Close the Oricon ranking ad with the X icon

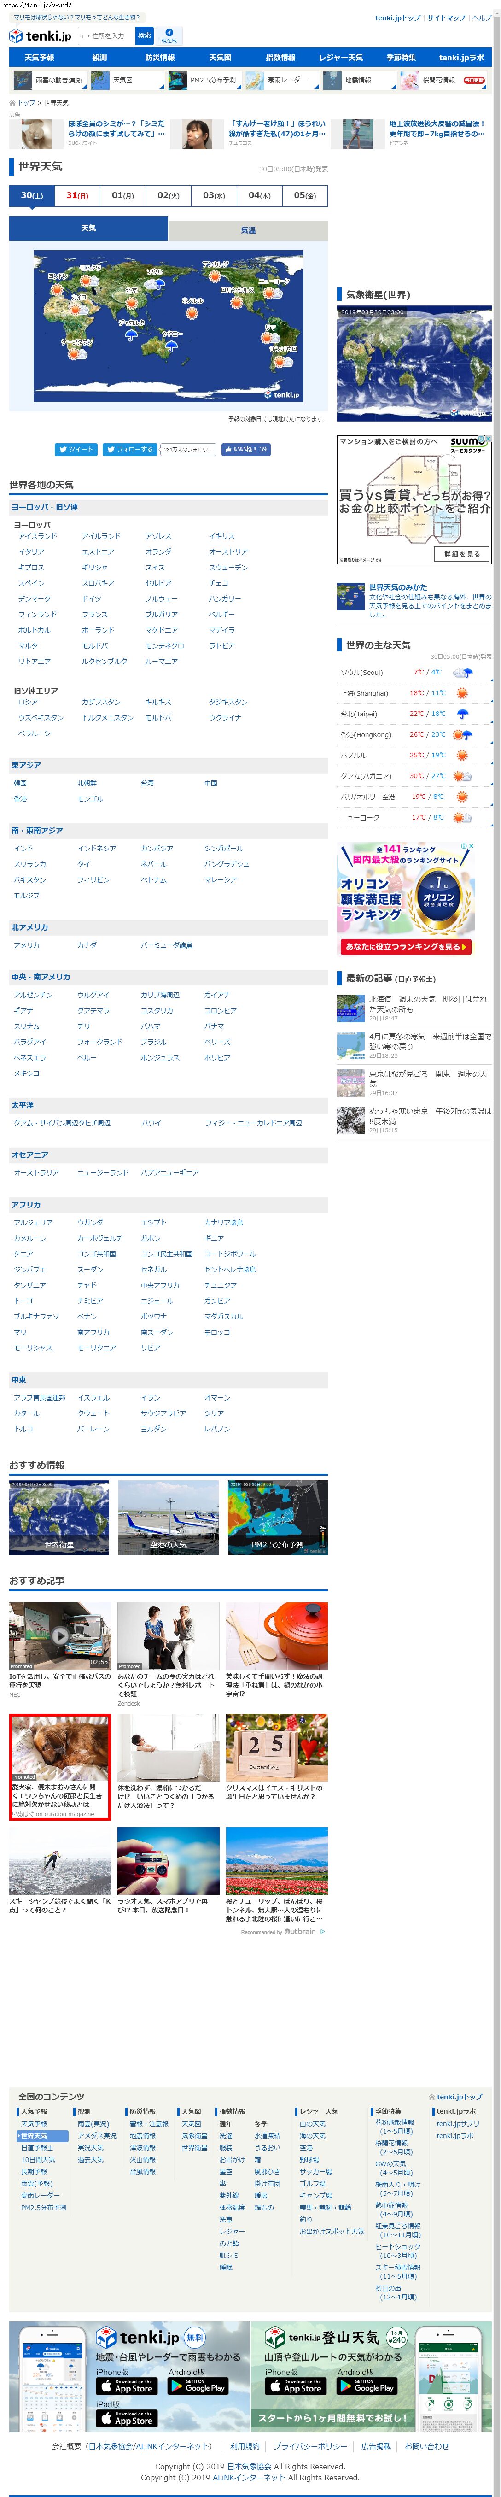(x=471, y=846)
